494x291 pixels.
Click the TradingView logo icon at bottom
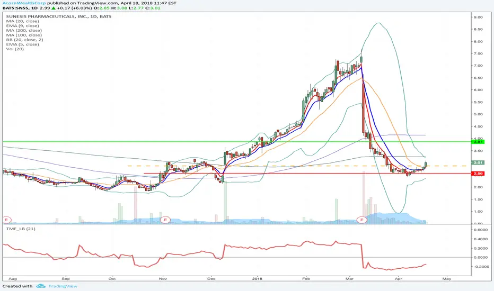(41, 286)
